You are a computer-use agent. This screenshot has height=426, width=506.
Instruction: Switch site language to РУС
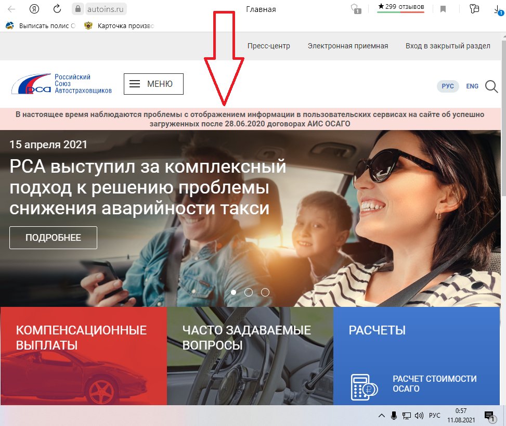(448, 86)
